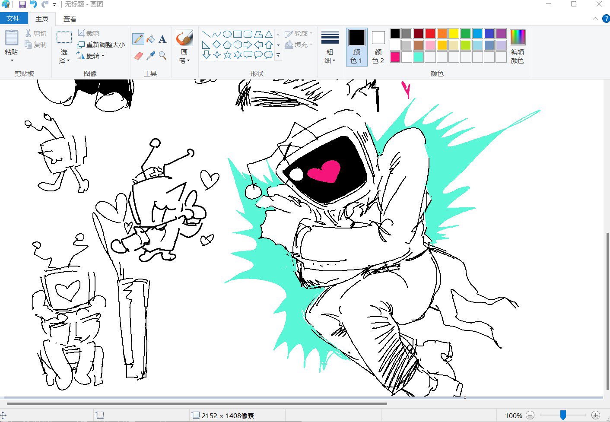The height and width of the screenshot is (422, 610).
Task: Open the 旋转 rotate dropdown
Action: [x=92, y=56]
